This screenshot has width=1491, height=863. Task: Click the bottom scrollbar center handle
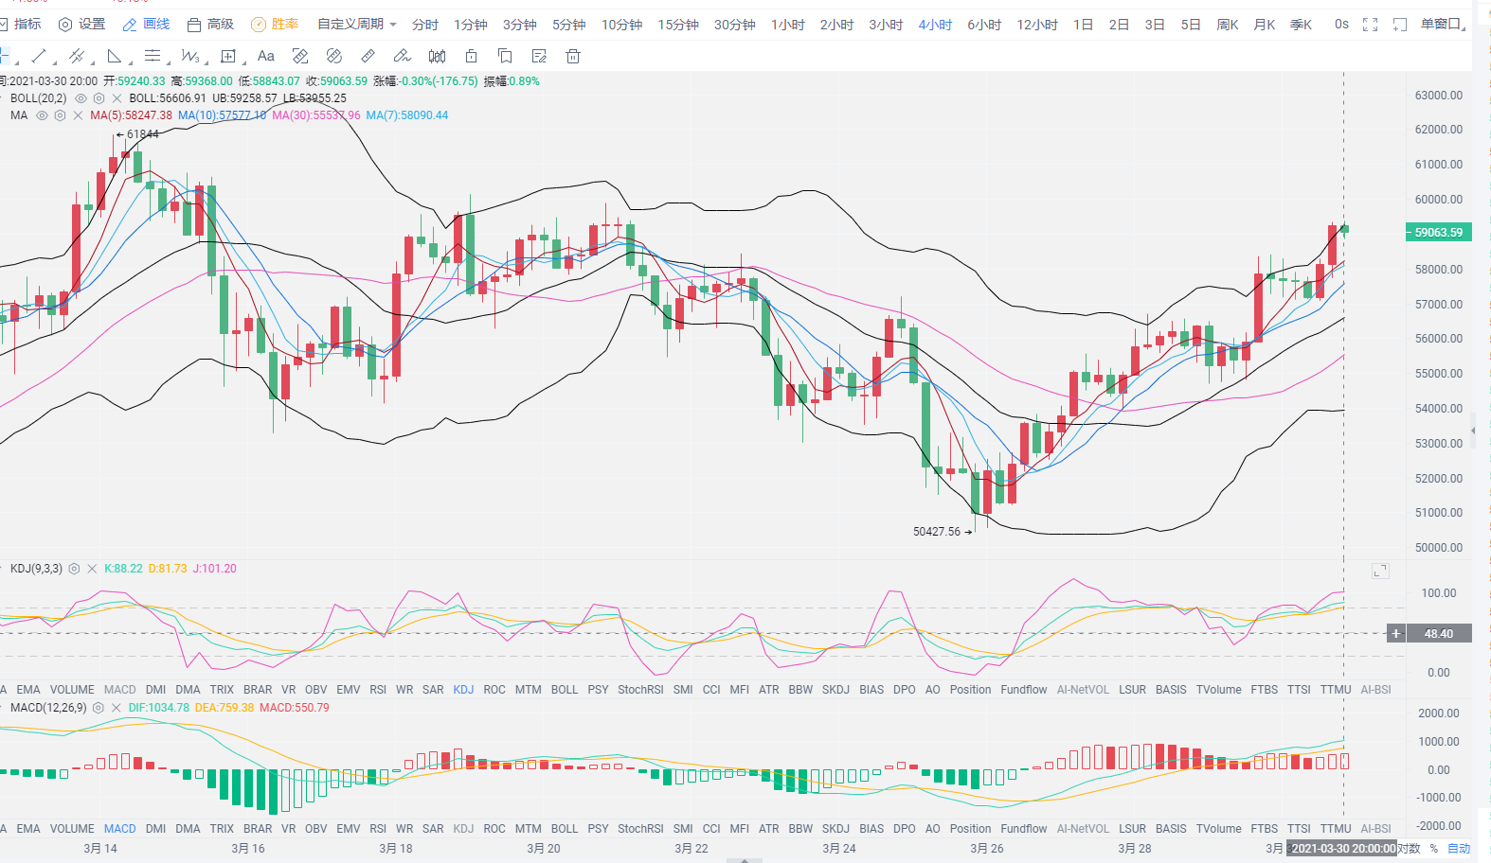[745, 860]
